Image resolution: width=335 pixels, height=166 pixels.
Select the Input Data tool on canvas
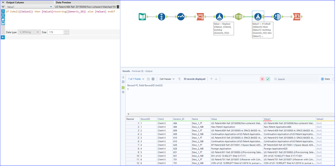[142, 17]
